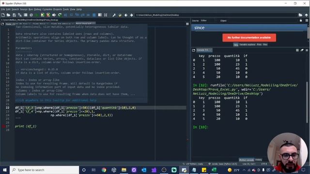Click the '@' symbol finder toolbar icon
The height and width of the screenshot is (174, 310).
click(31, 15)
